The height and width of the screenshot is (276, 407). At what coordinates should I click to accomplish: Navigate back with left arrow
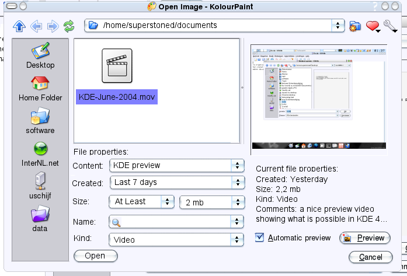(36, 26)
